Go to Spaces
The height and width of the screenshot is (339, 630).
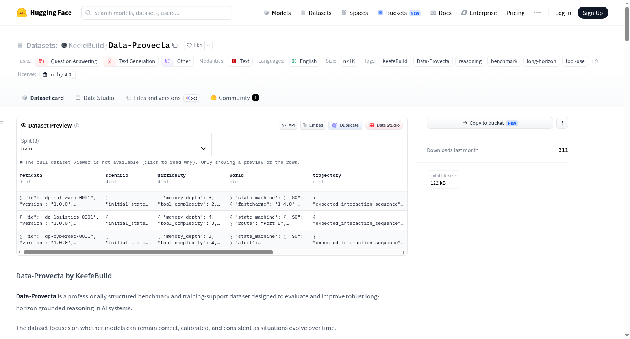[x=355, y=13]
